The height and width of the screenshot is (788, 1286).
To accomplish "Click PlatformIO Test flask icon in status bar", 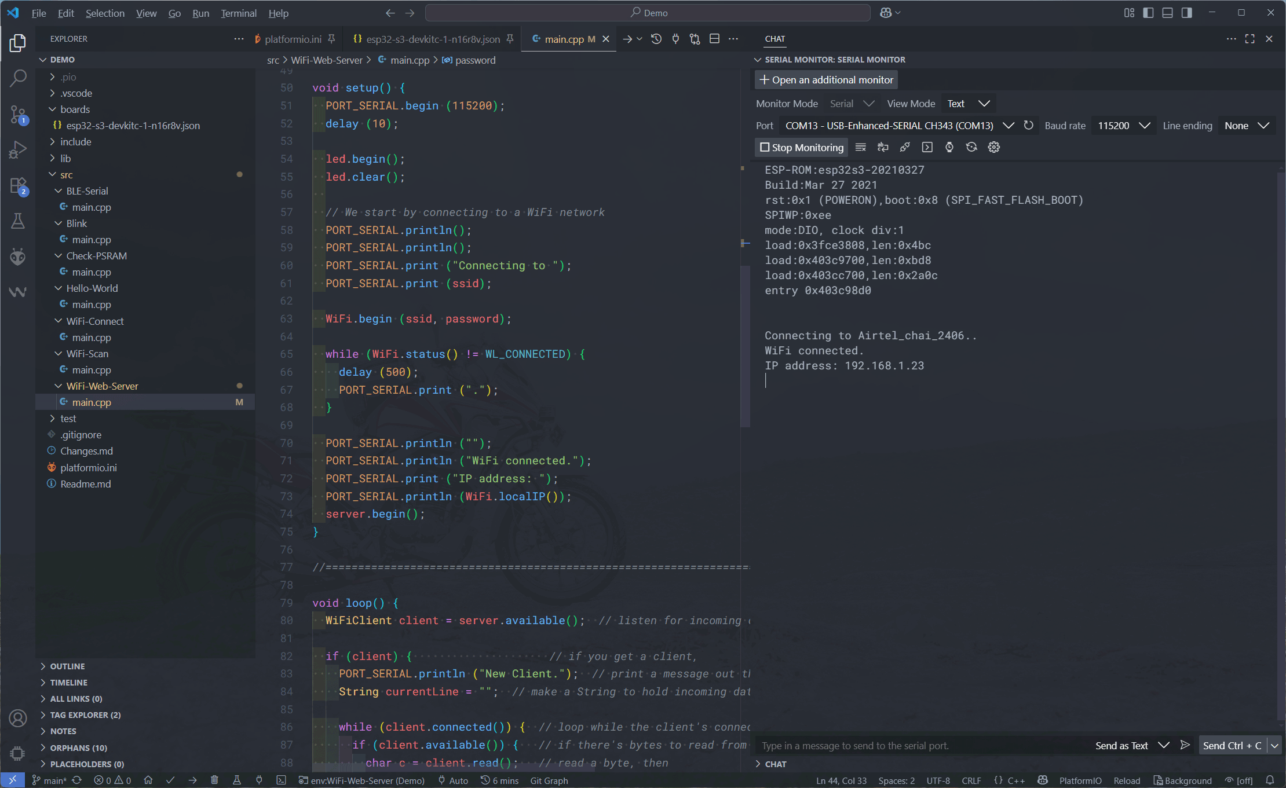I will click(237, 780).
